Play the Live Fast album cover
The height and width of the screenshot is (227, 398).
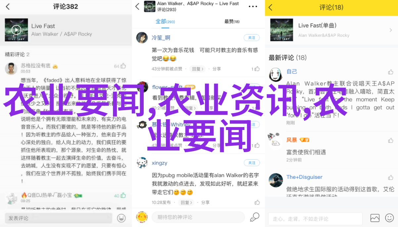[x=16, y=30]
